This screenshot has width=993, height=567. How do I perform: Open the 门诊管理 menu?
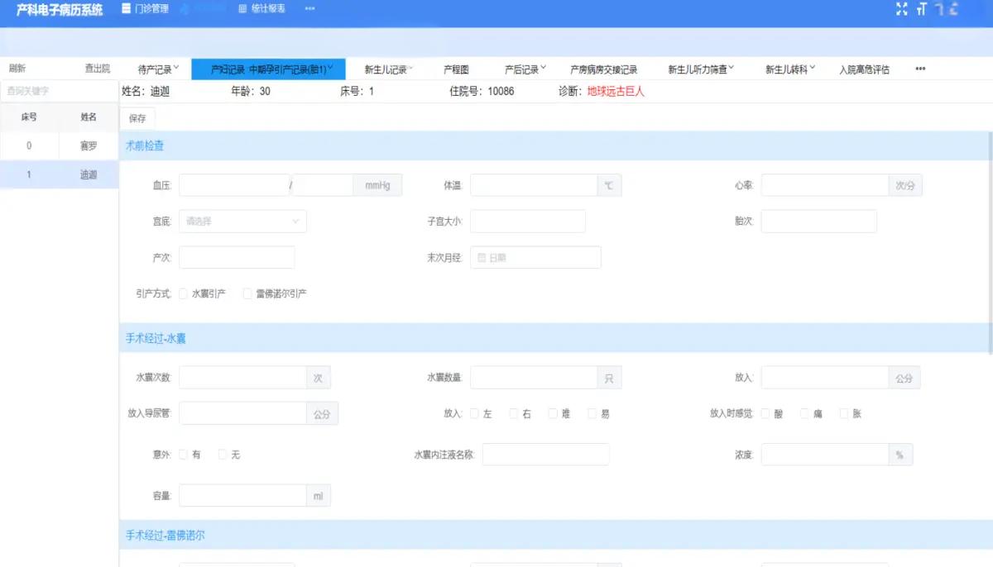pyautogui.click(x=145, y=9)
